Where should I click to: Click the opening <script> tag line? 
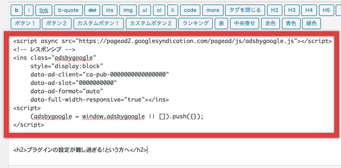[27, 108]
